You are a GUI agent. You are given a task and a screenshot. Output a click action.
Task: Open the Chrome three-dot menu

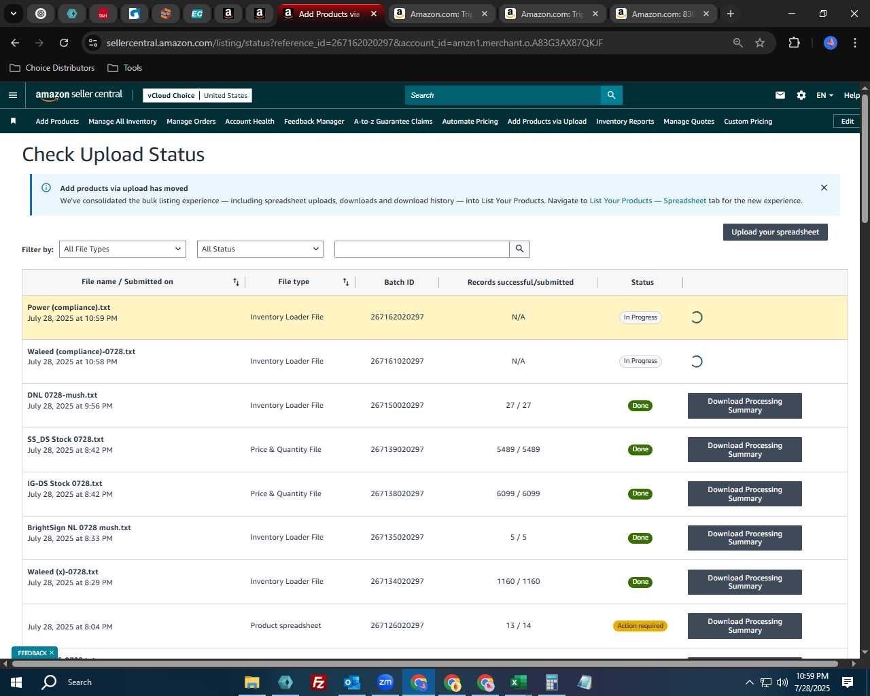[x=854, y=43]
